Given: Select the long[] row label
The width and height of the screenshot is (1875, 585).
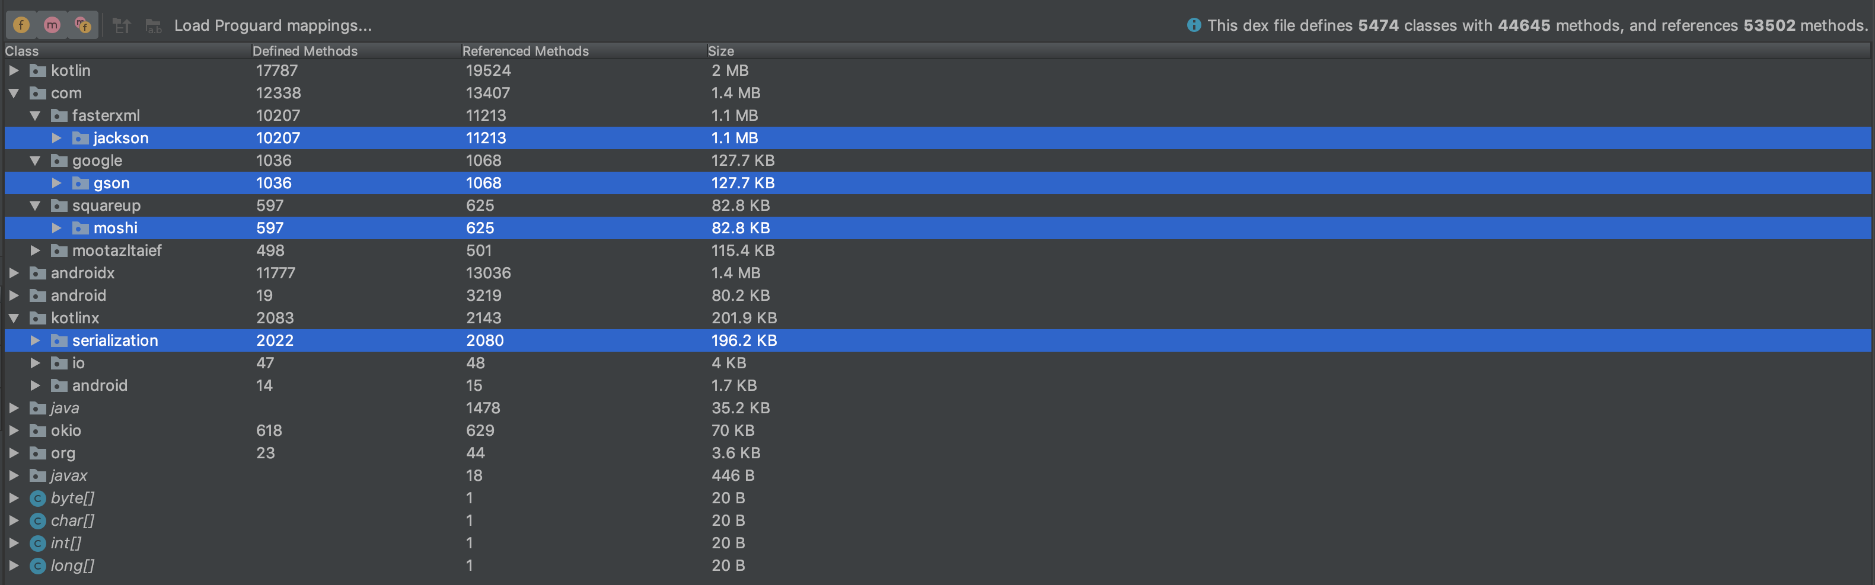Looking at the screenshot, I should pyautogui.click(x=73, y=566).
